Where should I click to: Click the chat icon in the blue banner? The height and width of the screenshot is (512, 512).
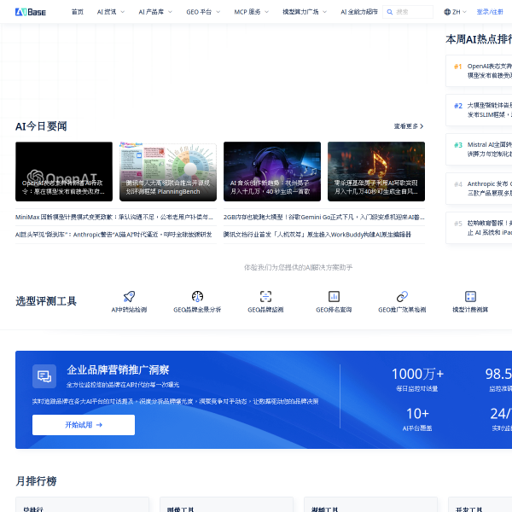coord(44,376)
